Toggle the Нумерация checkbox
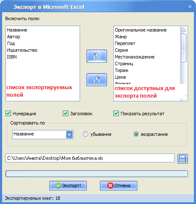Image resolution: width=196 pixels, height=204 pixels. (x=8, y=114)
